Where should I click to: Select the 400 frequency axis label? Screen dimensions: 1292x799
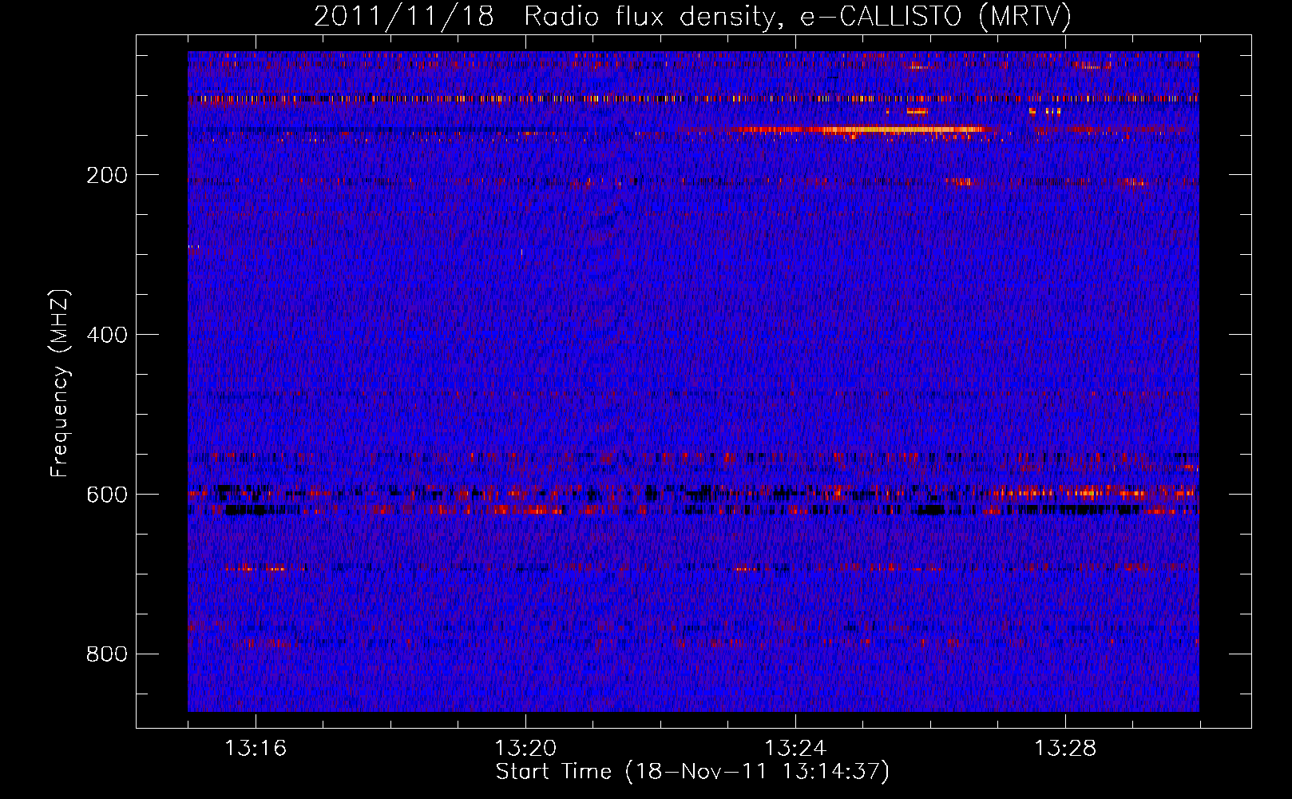click(x=107, y=335)
